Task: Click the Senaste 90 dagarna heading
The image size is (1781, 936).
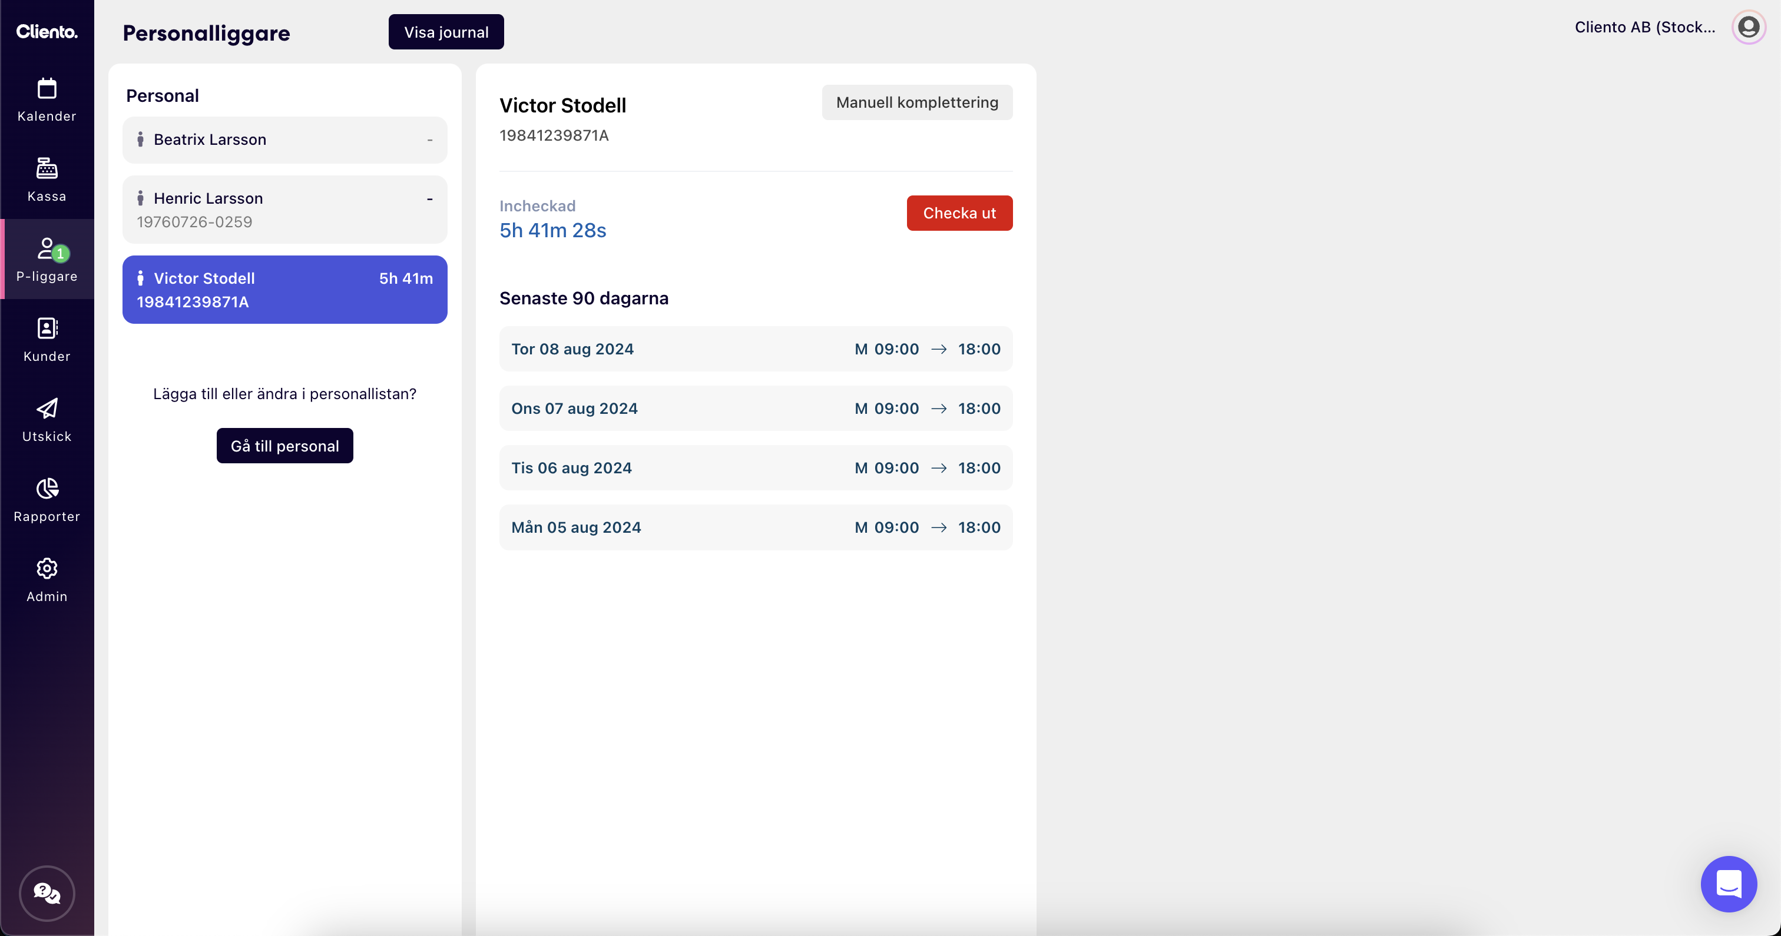Action: [584, 298]
